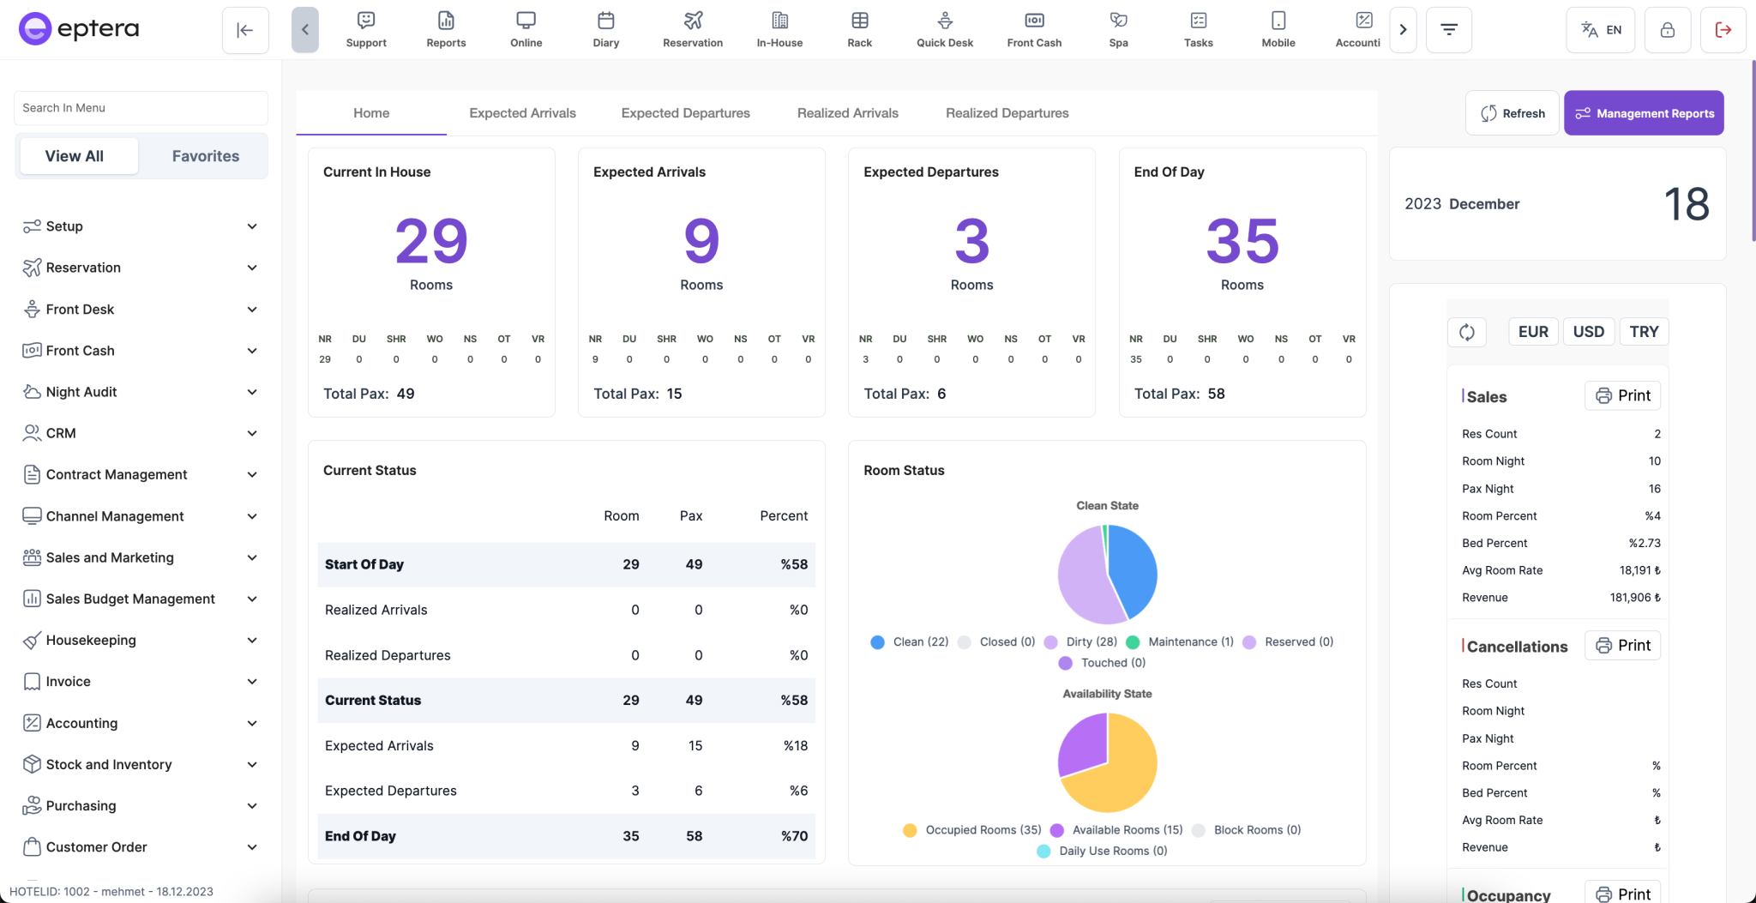Image resolution: width=1756 pixels, height=903 pixels.
Task: Expand the Housekeeping menu section
Action: point(91,640)
